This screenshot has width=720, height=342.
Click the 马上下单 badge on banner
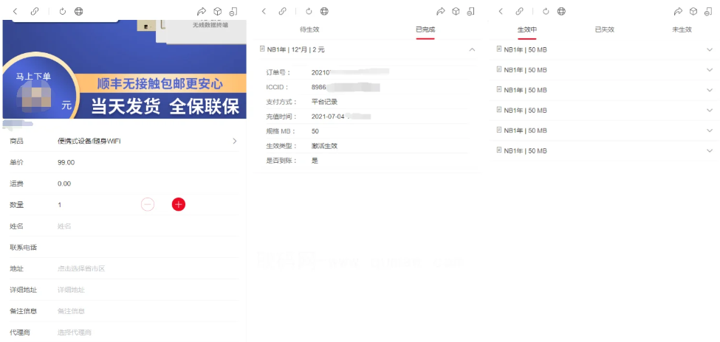(33, 77)
